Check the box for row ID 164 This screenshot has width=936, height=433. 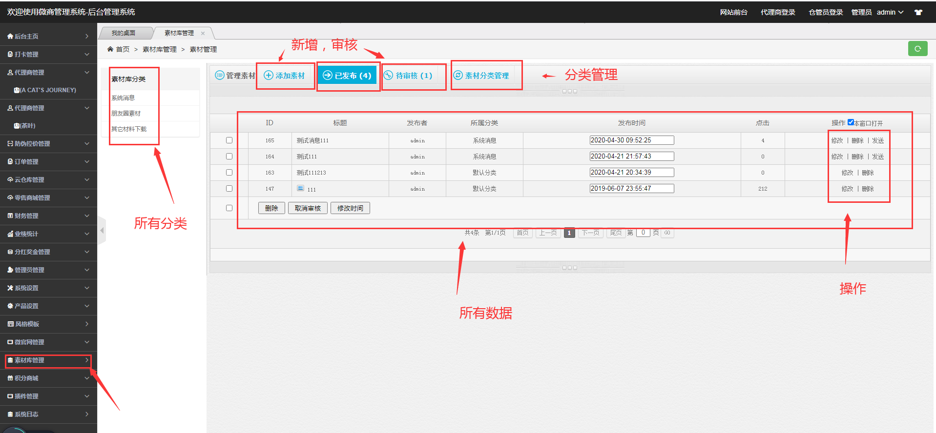pos(229,156)
